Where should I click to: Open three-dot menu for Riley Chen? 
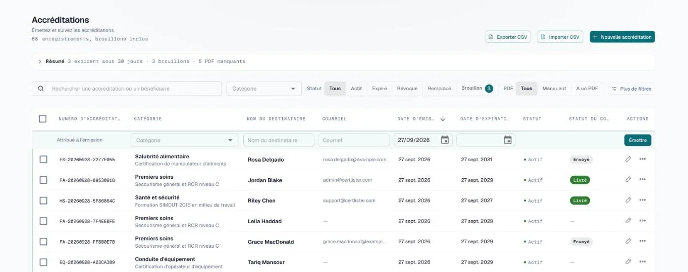click(x=643, y=200)
